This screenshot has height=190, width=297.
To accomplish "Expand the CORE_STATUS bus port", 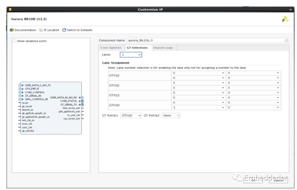I will pos(80,101).
